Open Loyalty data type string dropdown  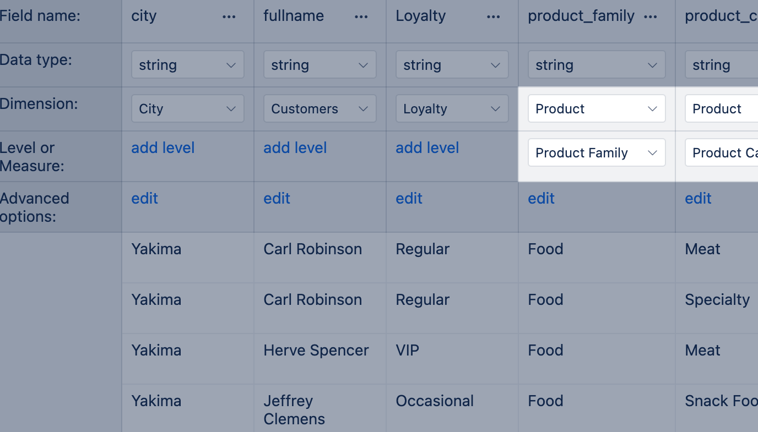[x=452, y=65]
